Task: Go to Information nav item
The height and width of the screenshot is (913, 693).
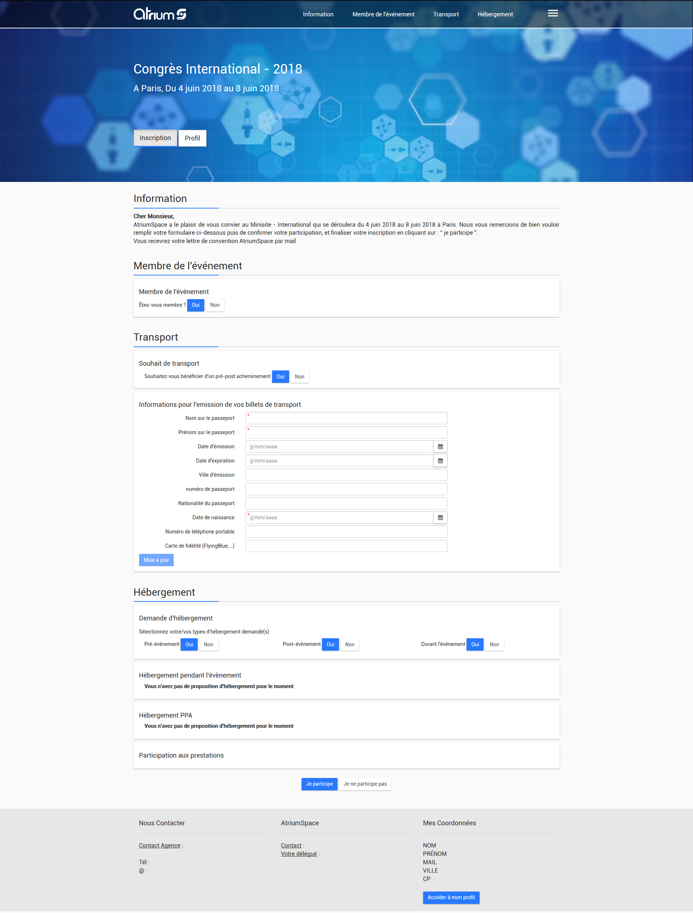Action: (x=318, y=15)
